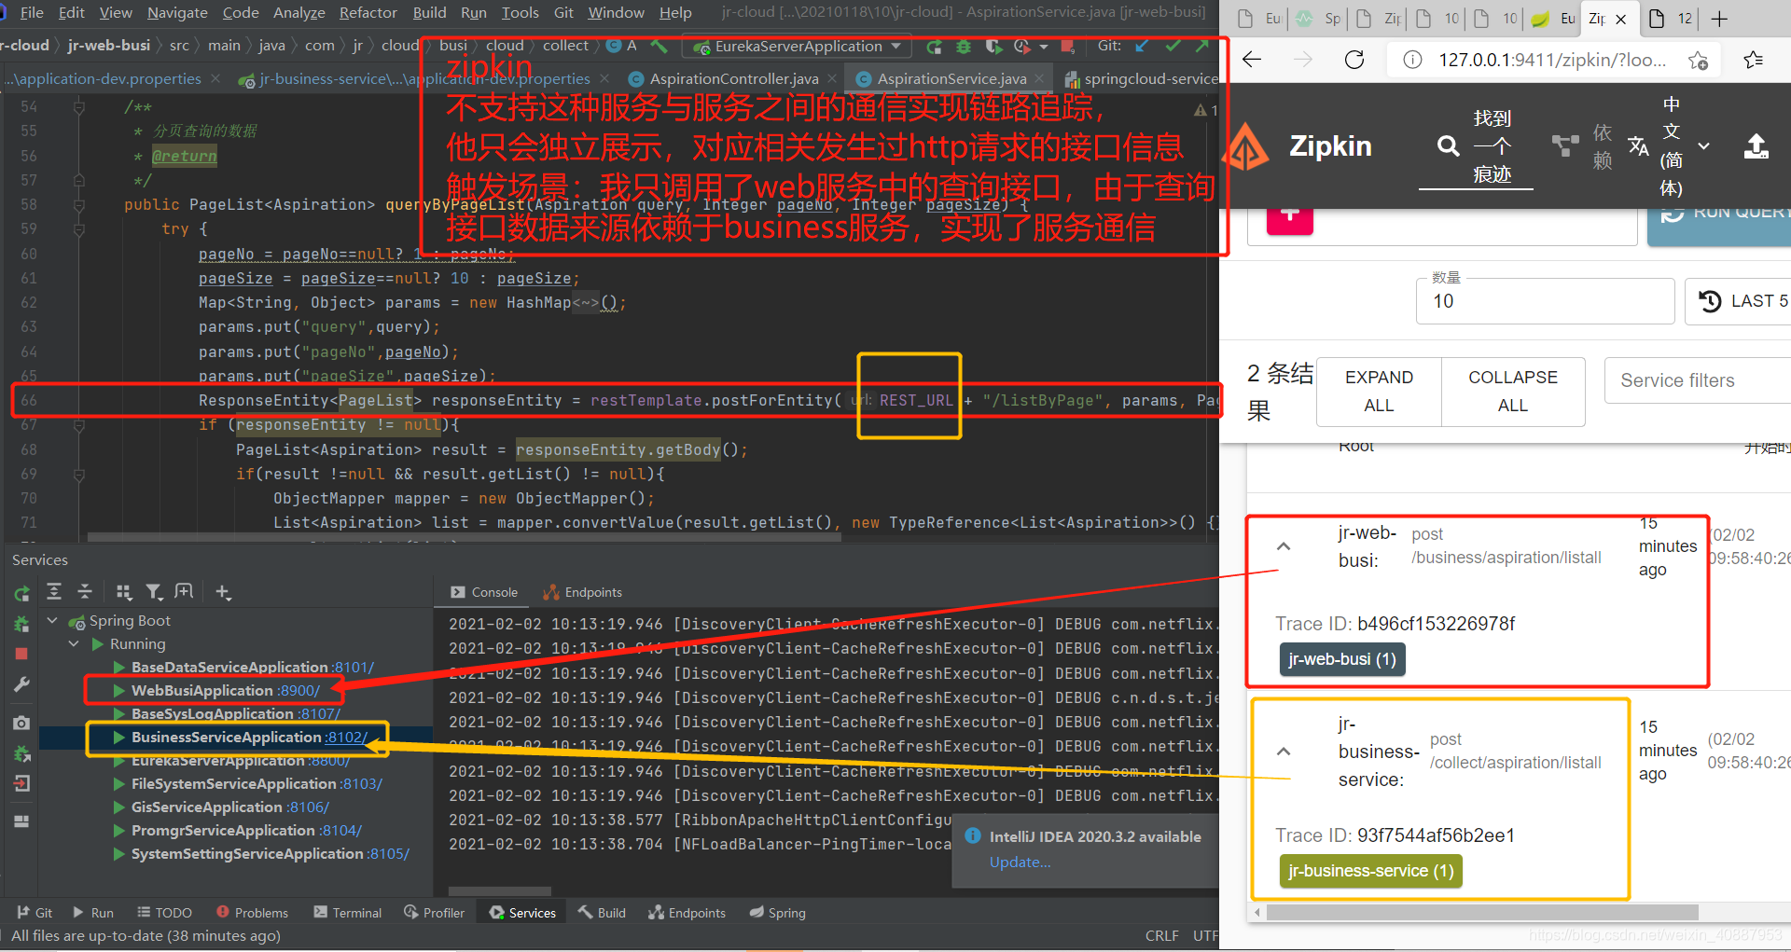
Task: Click the jr-web-busi (1) service badge
Action: 1342,659
